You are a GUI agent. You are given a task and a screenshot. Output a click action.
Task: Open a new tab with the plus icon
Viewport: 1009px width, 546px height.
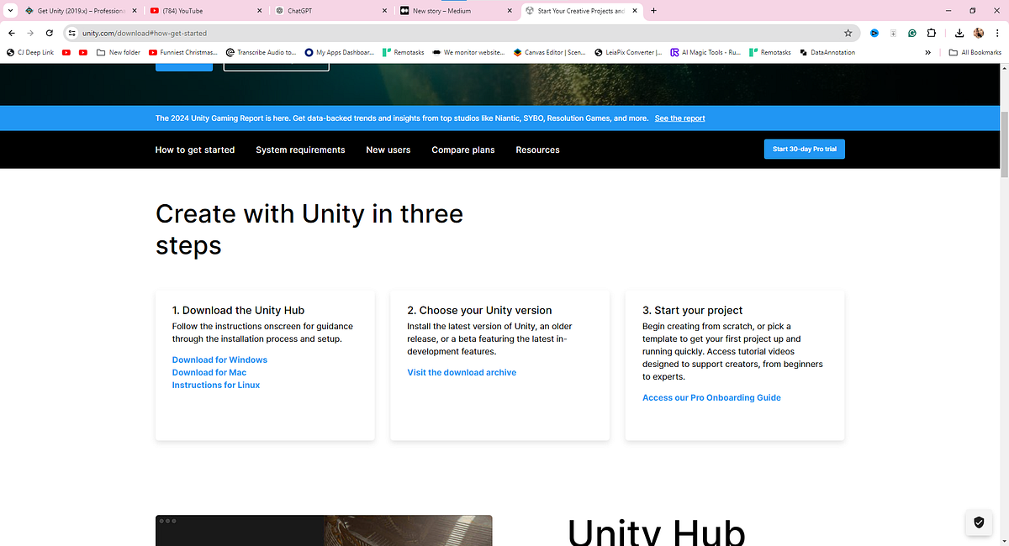pyautogui.click(x=654, y=10)
